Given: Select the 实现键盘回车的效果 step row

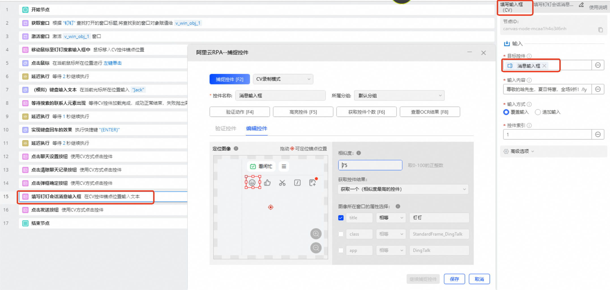Looking at the screenshot, I should point(103,130).
